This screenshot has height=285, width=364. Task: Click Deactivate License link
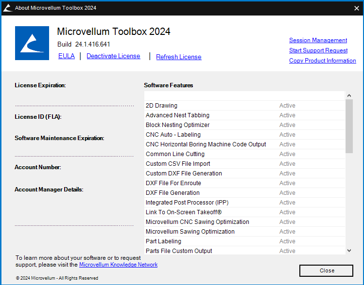(113, 56)
